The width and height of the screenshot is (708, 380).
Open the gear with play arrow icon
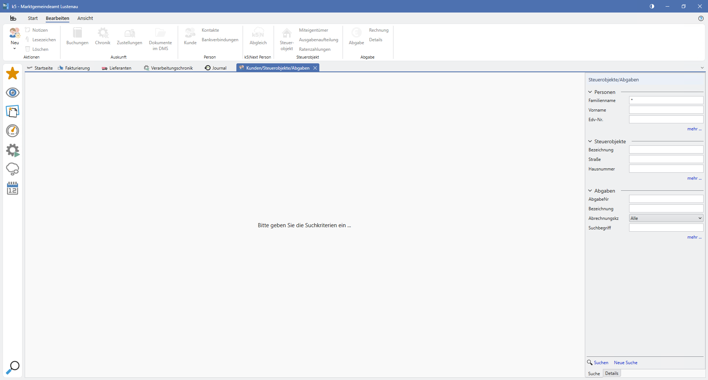pos(13,150)
